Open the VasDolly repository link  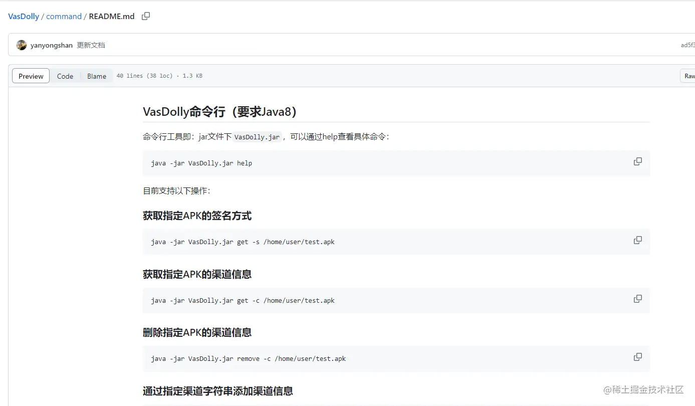[x=24, y=16]
